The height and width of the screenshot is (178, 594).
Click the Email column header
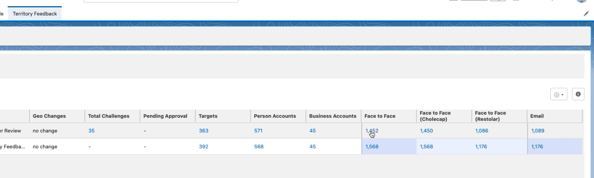(x=537, y=116)
